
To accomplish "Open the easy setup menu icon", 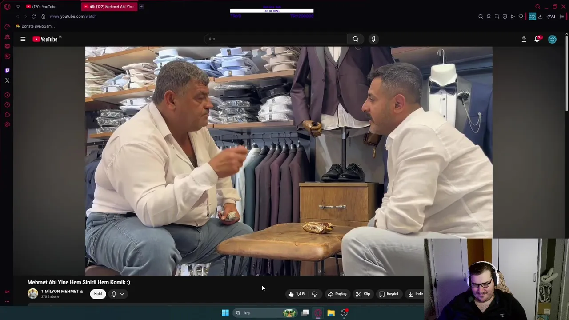I will tap(562, 16).
